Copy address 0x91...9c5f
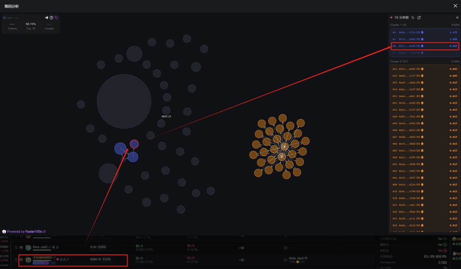 coord(422,110)
